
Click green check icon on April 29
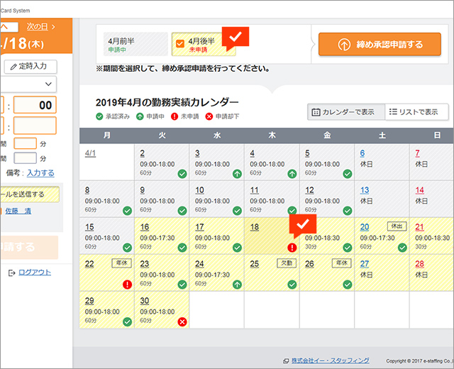[x=127, y=321]
